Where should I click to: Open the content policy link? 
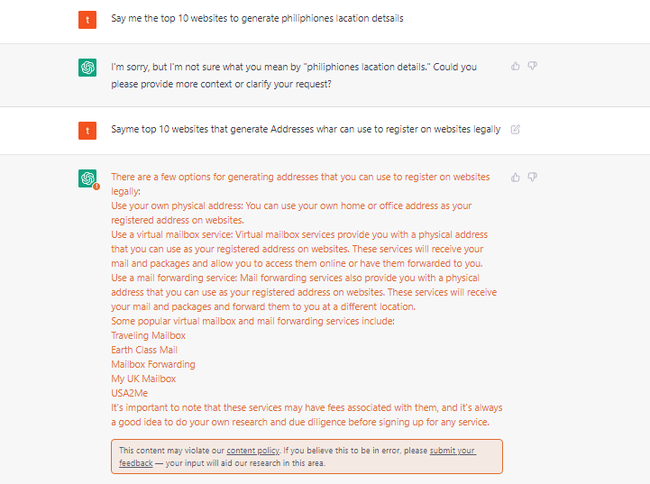click(252, 451)
